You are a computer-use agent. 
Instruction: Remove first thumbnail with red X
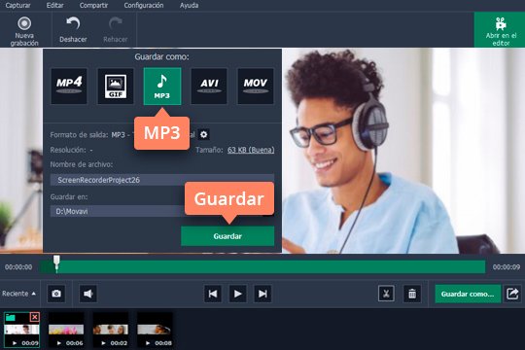pos(34,317)
